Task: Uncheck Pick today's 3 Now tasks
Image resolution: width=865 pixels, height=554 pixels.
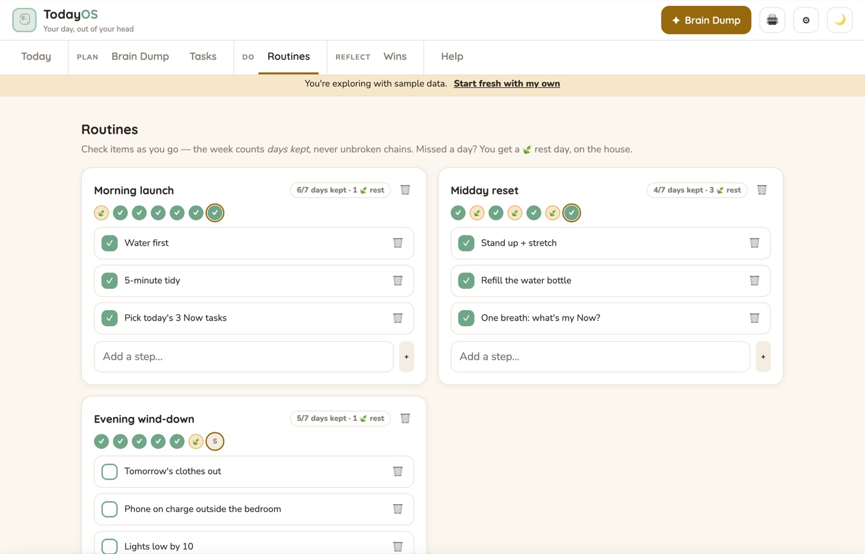Action: click(x=110, y=318)
